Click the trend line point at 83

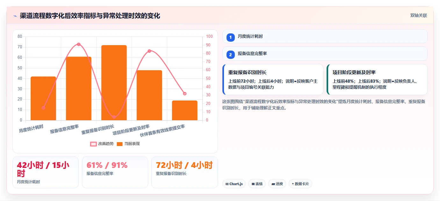(x=149, y=51)
